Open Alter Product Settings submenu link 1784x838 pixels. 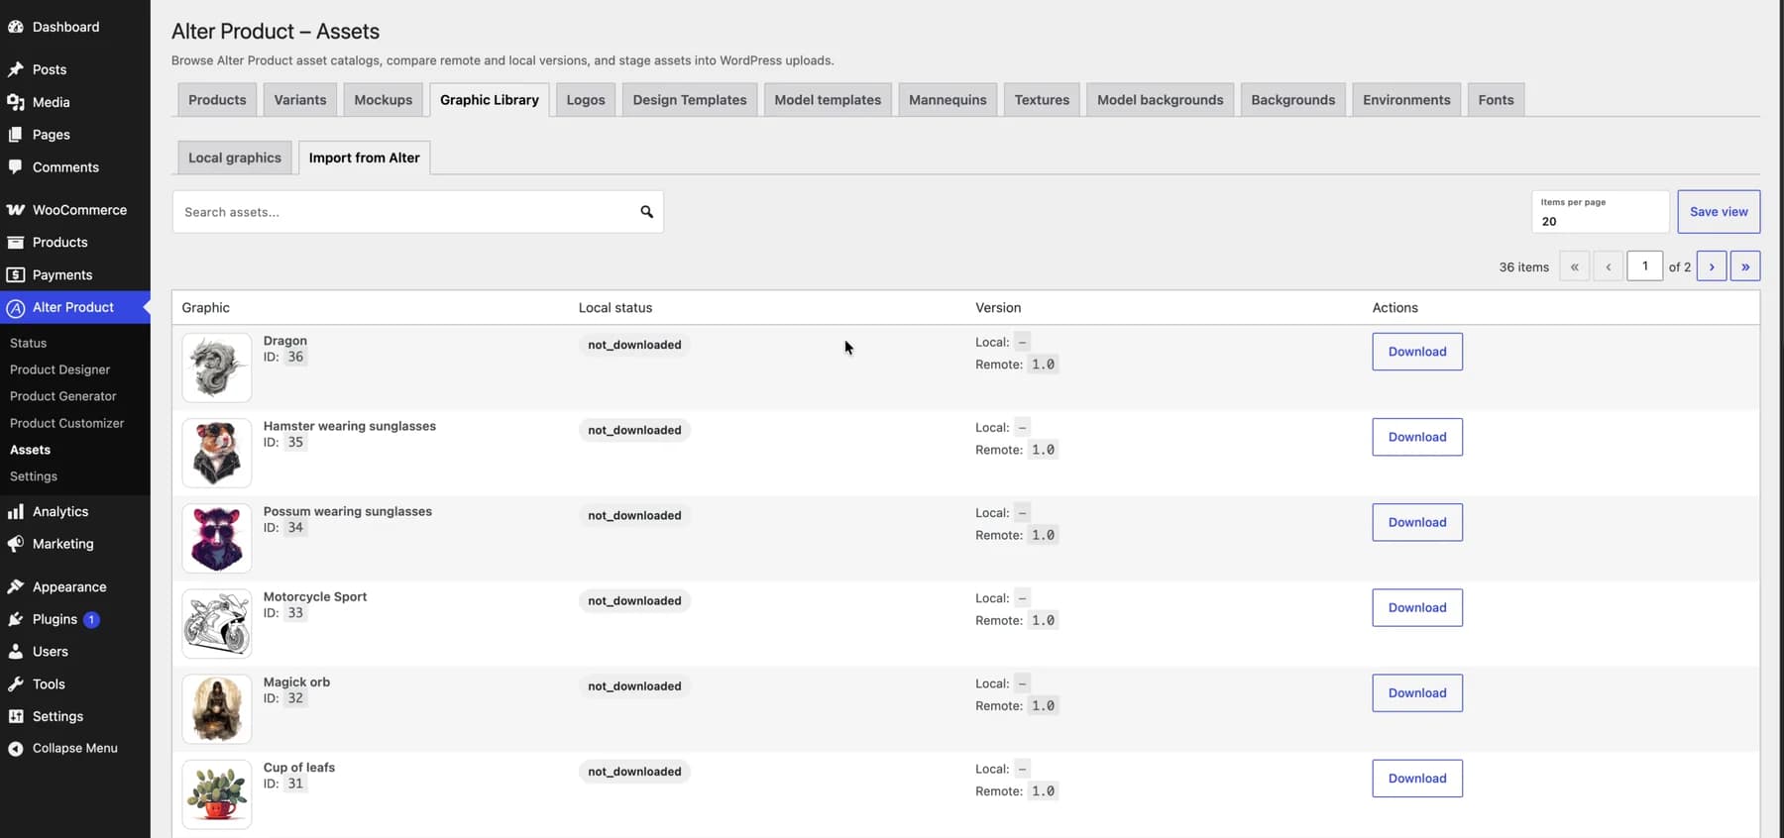point(34,476)
